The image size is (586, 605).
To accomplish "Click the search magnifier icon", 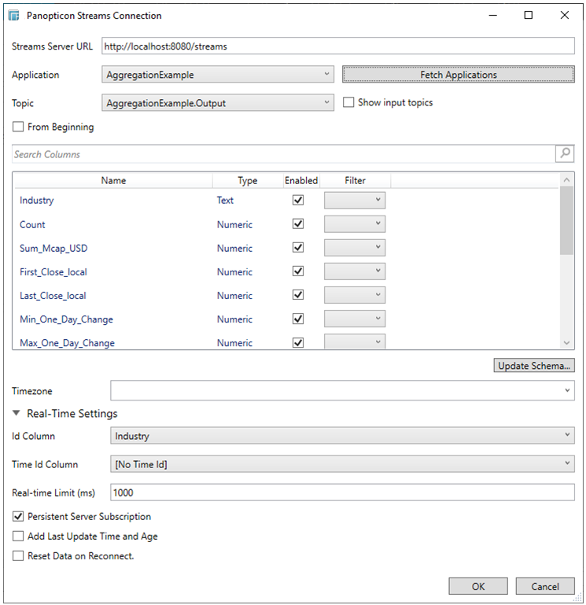I will 565,154.
